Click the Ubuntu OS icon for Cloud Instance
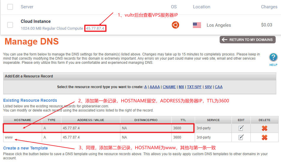Image resolution: width=281 pixels, height=162 pixels. tap(175, 25)
